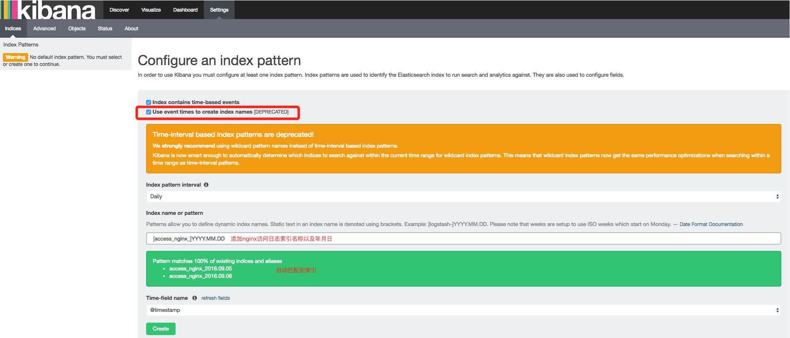Open the Index pattern interval Daily dropdown
Screen dimensions: 790x338
463,197
